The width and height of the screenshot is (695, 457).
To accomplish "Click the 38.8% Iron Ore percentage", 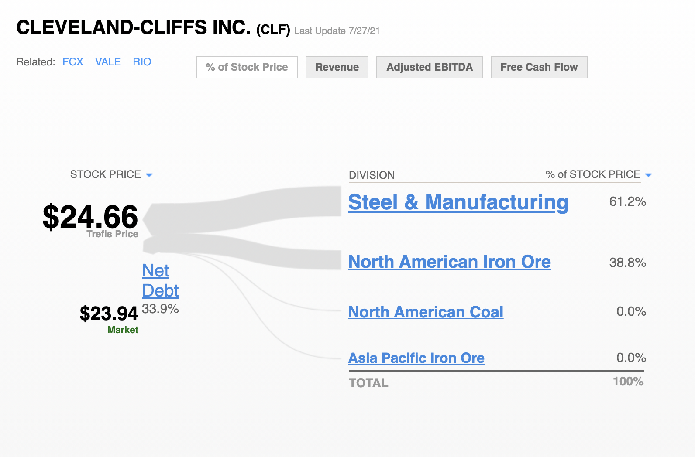I will coord(628,263).
